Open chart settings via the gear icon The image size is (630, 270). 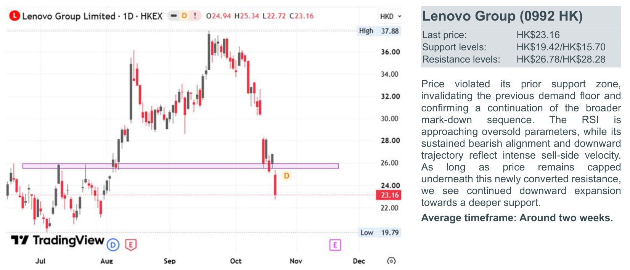click(391, 261)
